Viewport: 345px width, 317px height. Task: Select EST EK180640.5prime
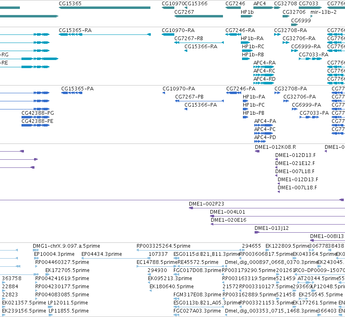171,287
